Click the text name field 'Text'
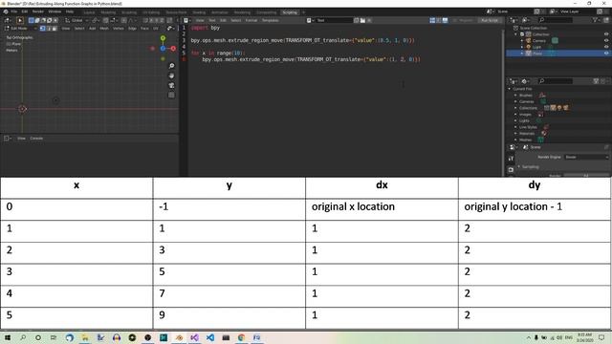This screenshot has width=612, height=344. click(334, 20)
